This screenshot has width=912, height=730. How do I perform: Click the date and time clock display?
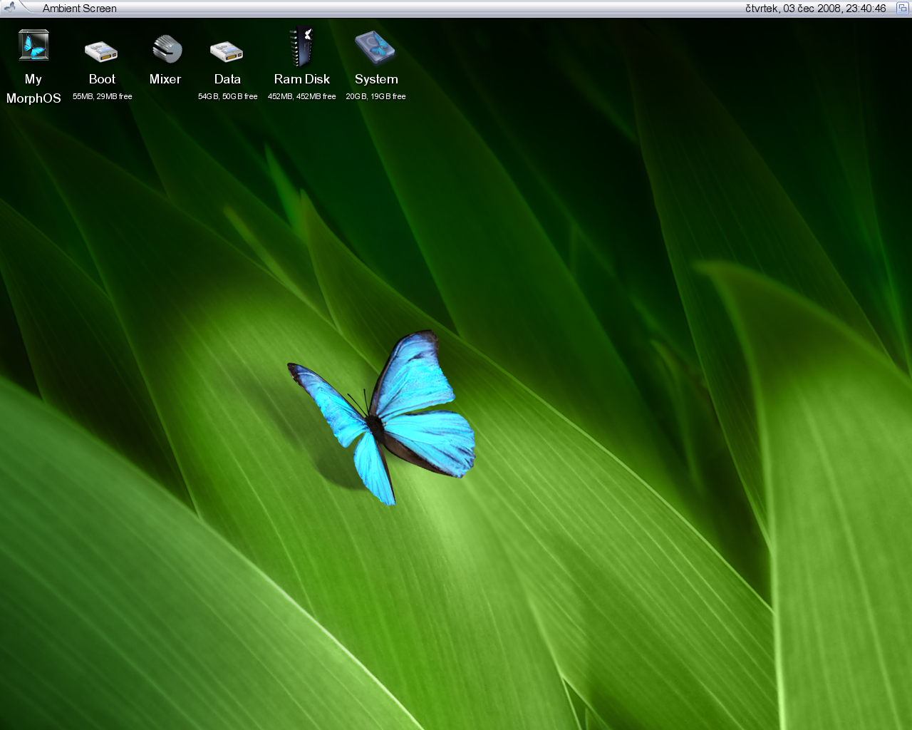[815, 9]
